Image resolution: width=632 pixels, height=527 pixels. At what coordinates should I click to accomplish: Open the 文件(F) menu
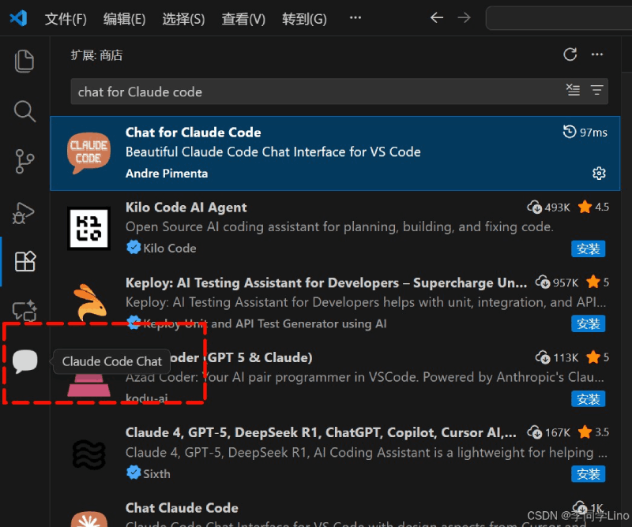[x=66, y=19]
